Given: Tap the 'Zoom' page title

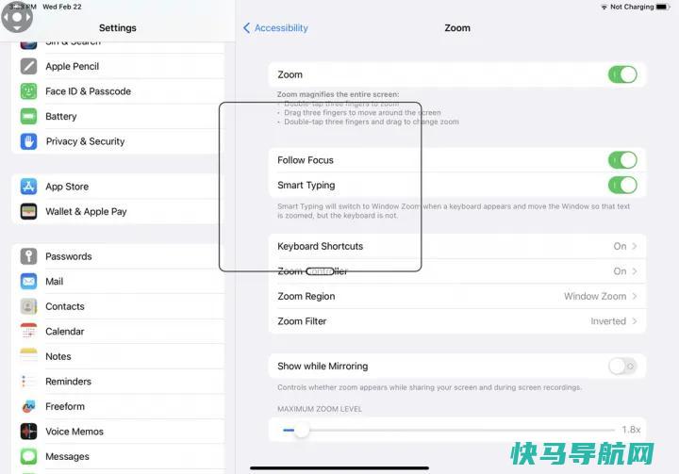Looking at the screenshot, I should (457, 27).
